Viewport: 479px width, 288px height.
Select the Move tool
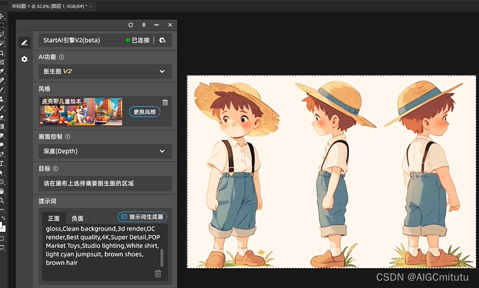tap(2, 16)
